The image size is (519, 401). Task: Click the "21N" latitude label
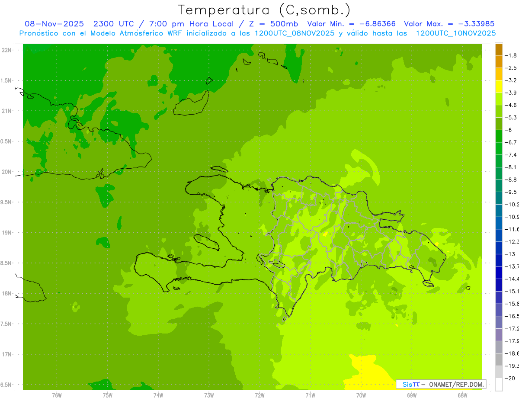coord(7,111)
